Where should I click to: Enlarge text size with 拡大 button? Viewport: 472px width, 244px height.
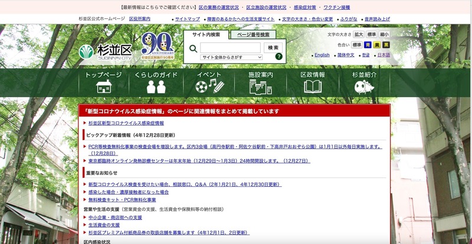[x=359, y=35]
